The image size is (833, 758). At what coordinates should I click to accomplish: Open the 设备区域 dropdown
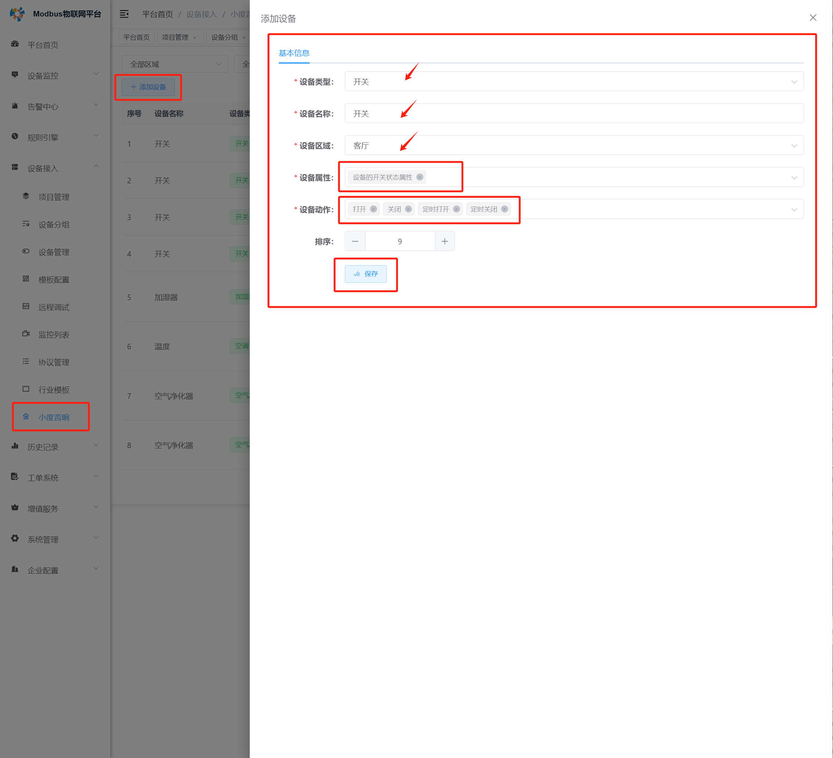574,146
